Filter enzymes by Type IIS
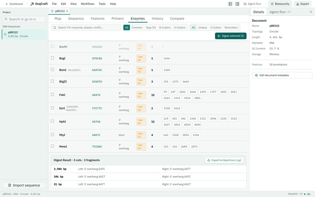The image size is (315, 197). [x=151, y=27]
